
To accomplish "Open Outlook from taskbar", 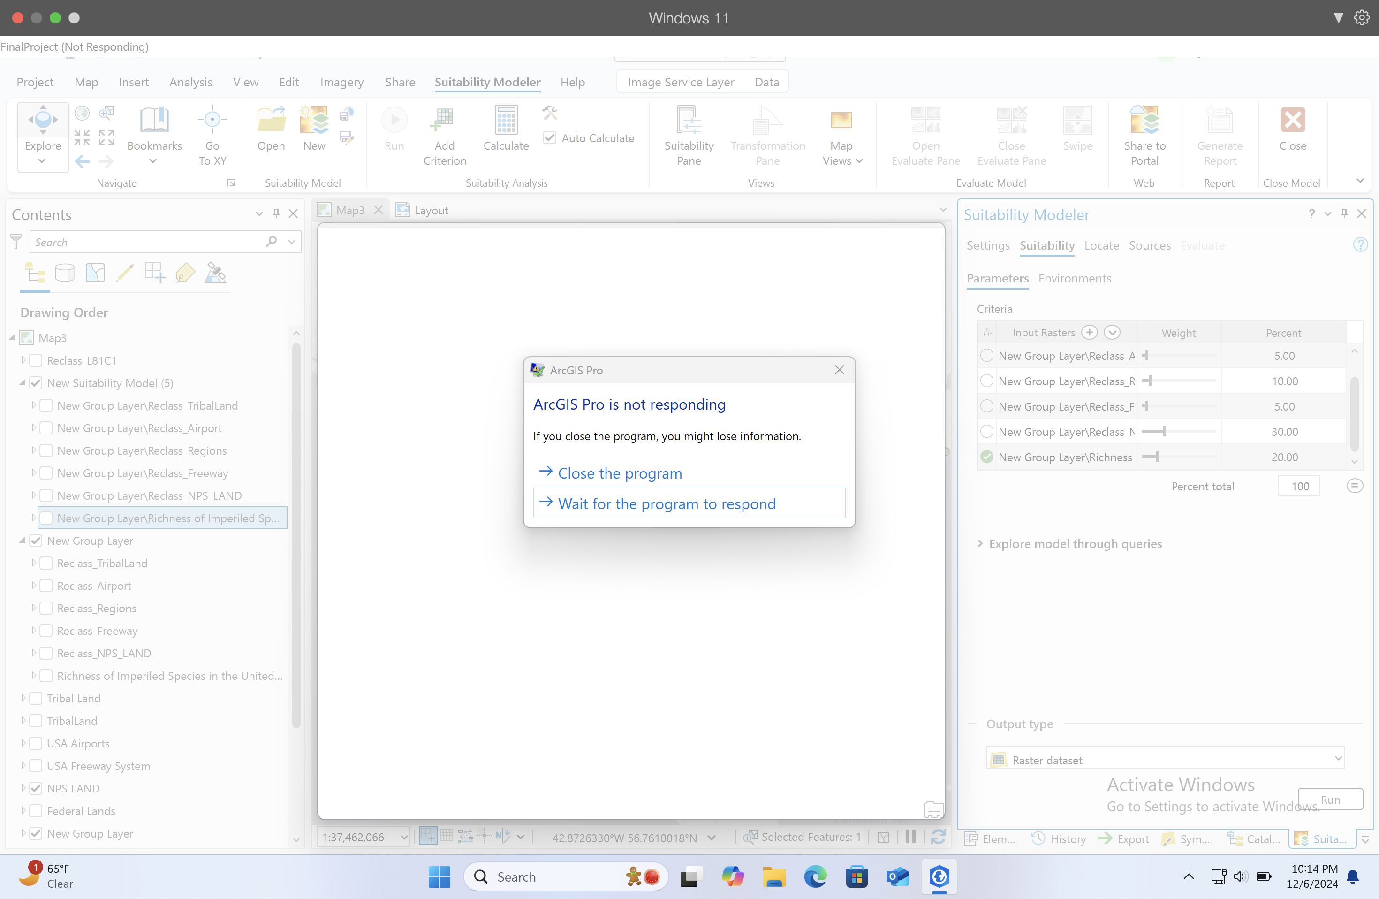I will [x=897, y=876].
